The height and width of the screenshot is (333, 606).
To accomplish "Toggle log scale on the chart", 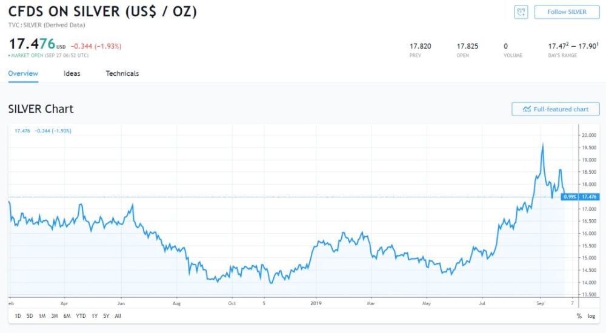I will (591, 316).
